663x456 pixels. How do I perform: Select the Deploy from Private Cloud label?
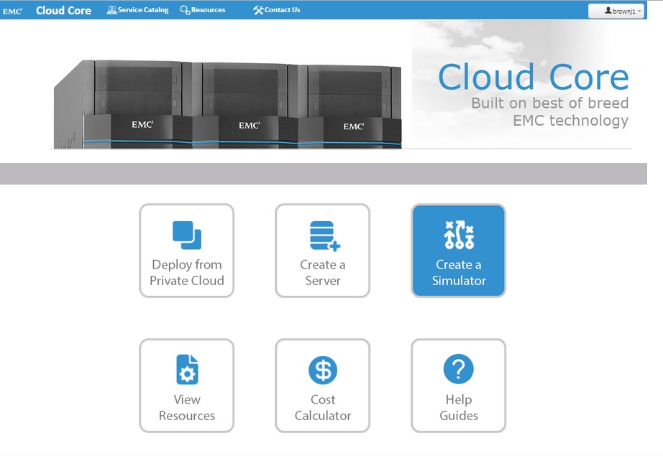tap(187, 272)
